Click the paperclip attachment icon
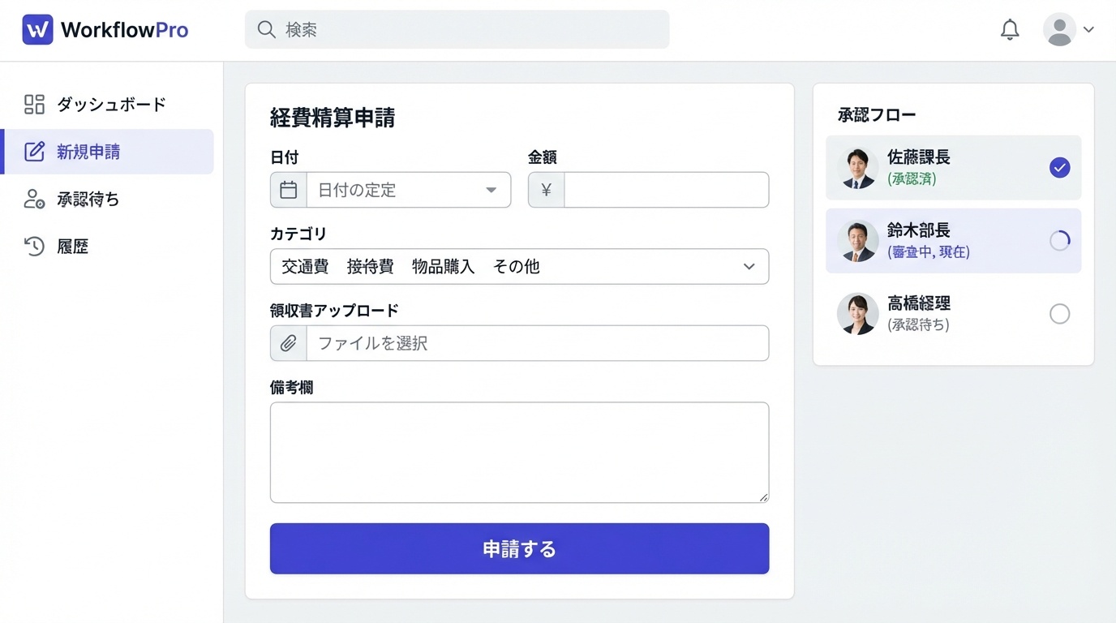The image size is (1116, 623). pos(288,343)
